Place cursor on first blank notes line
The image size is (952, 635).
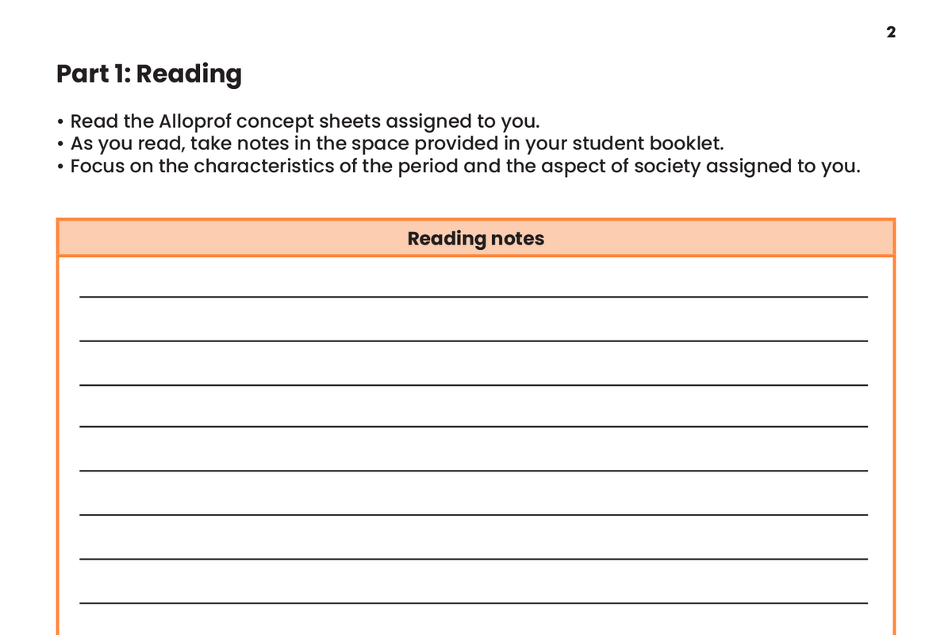coord(474,287)
